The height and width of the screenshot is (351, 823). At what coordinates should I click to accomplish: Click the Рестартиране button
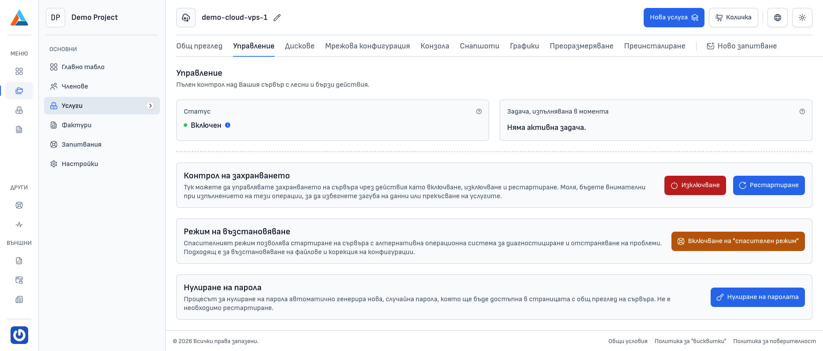[768, 185]
